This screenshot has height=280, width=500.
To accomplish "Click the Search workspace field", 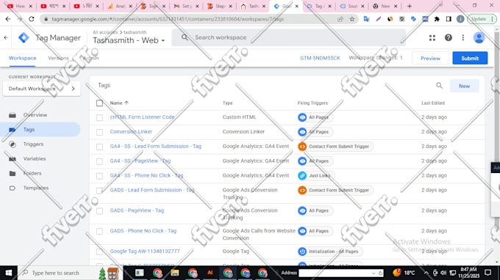I will click(288, 37).
